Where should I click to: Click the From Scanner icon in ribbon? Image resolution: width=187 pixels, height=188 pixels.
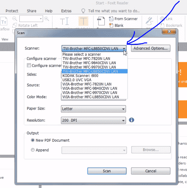tap(111, 19)
